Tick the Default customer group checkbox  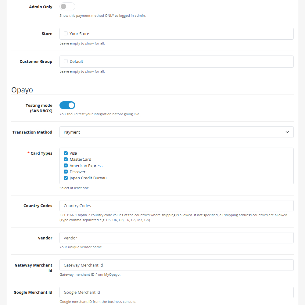[x=66, y=61]
